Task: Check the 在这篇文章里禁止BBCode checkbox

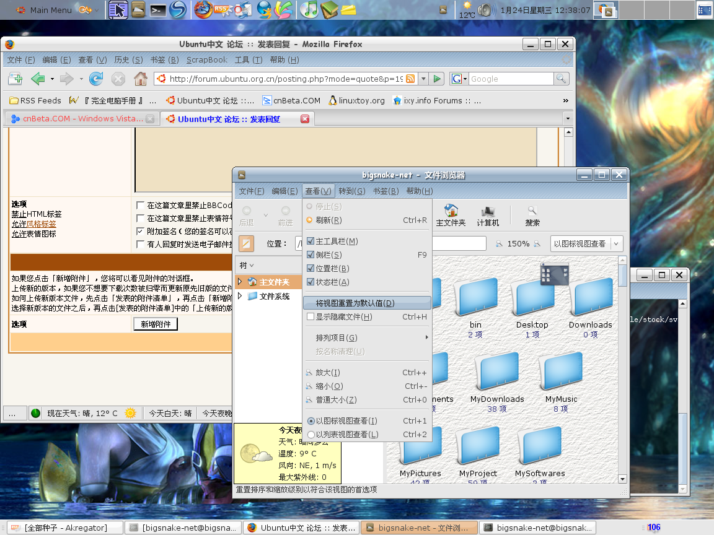Action: (x=140, y=205)
